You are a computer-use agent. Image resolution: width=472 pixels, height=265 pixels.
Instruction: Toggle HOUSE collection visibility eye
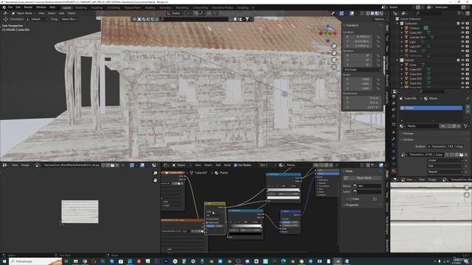click(x=462, y=60)
